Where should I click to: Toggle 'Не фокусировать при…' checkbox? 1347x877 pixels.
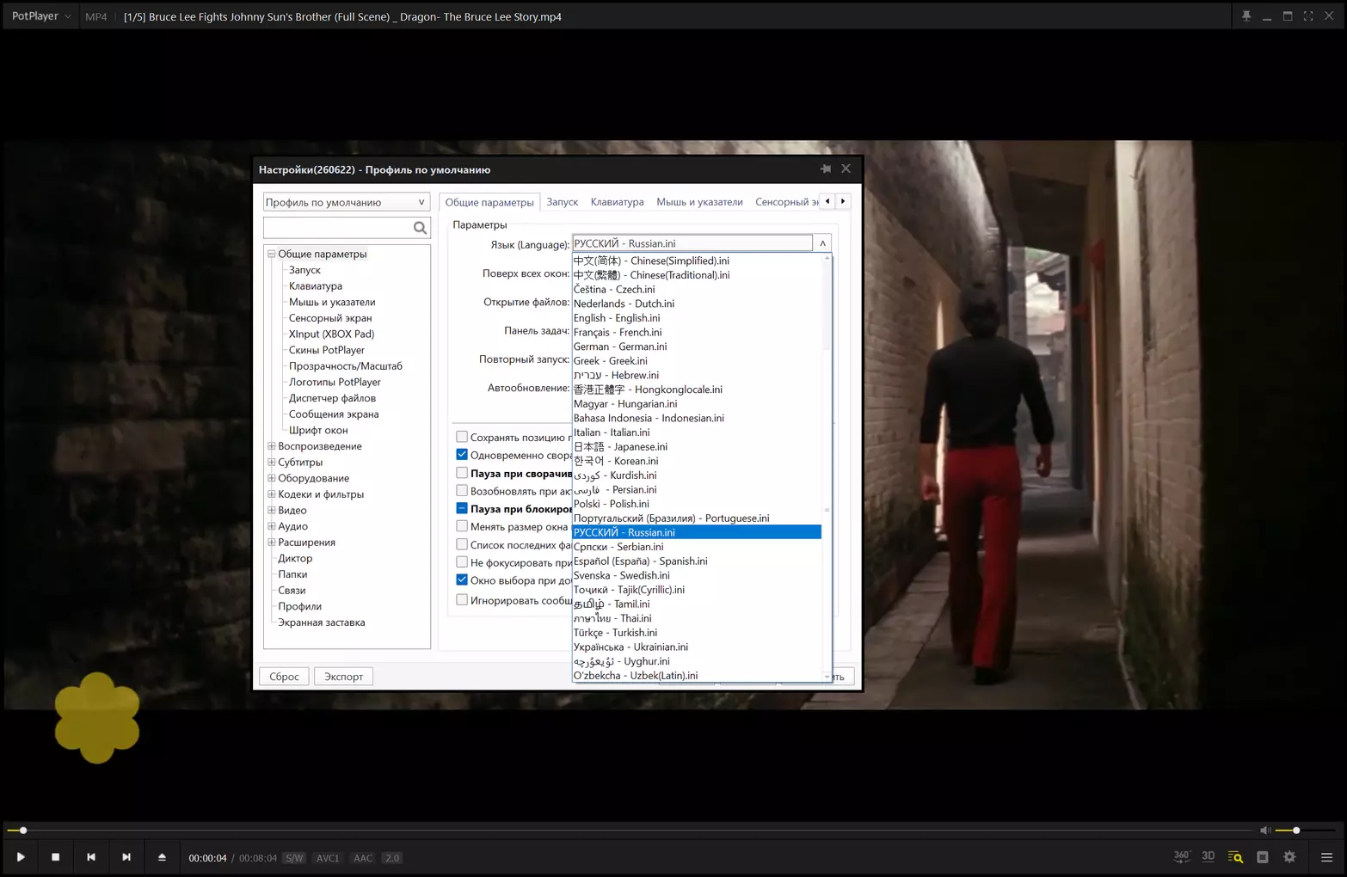pyautogui.click(x=462, y=562)
